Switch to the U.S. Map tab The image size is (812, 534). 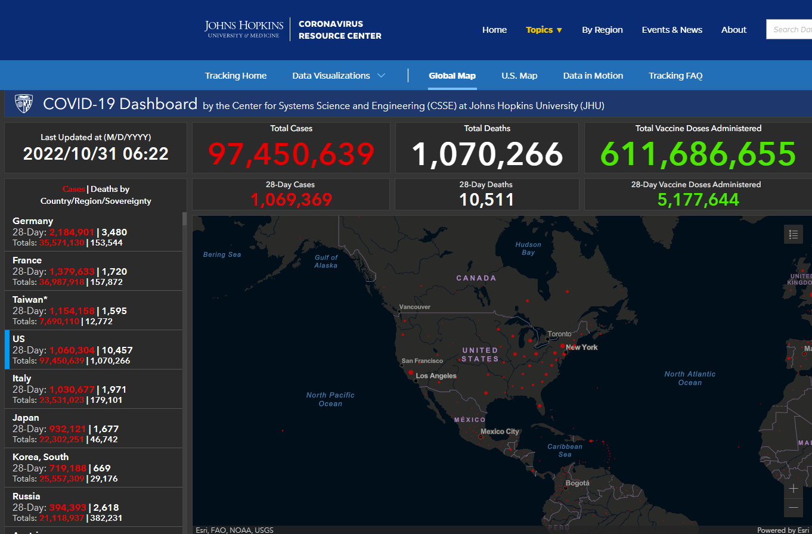(x=519, y=76)
